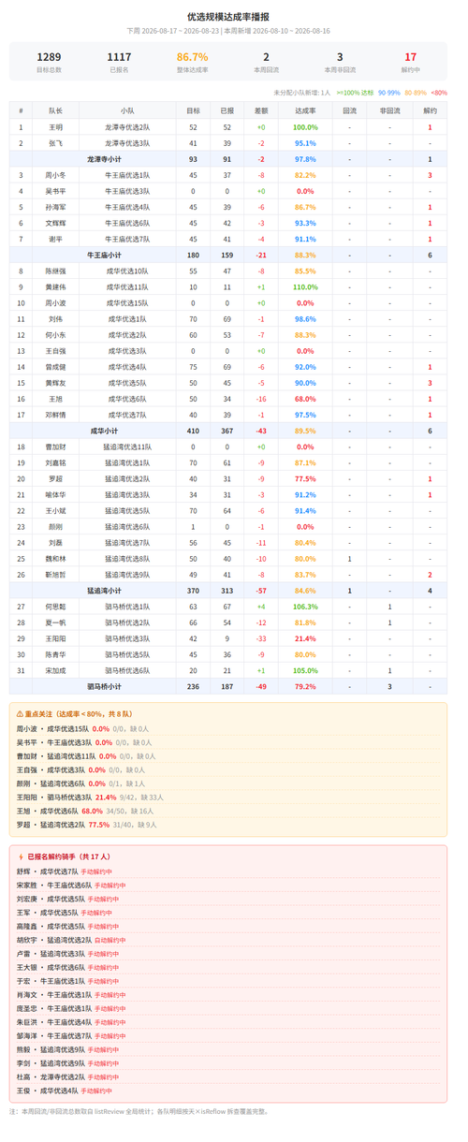Image resolution: width=468 pixels, height=1142 pixels.
Task: Select the 本周非回流 summary card
Action: [x=339, y=62]
